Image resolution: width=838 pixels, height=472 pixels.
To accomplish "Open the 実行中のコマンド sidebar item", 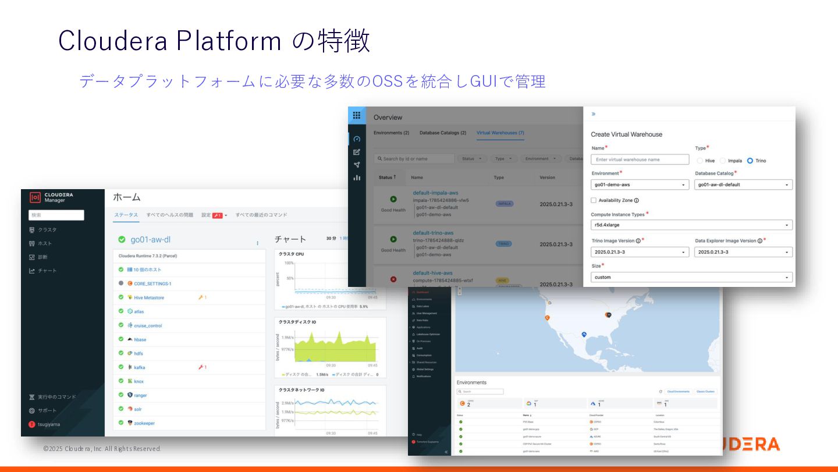I will [x=53, y=397].
